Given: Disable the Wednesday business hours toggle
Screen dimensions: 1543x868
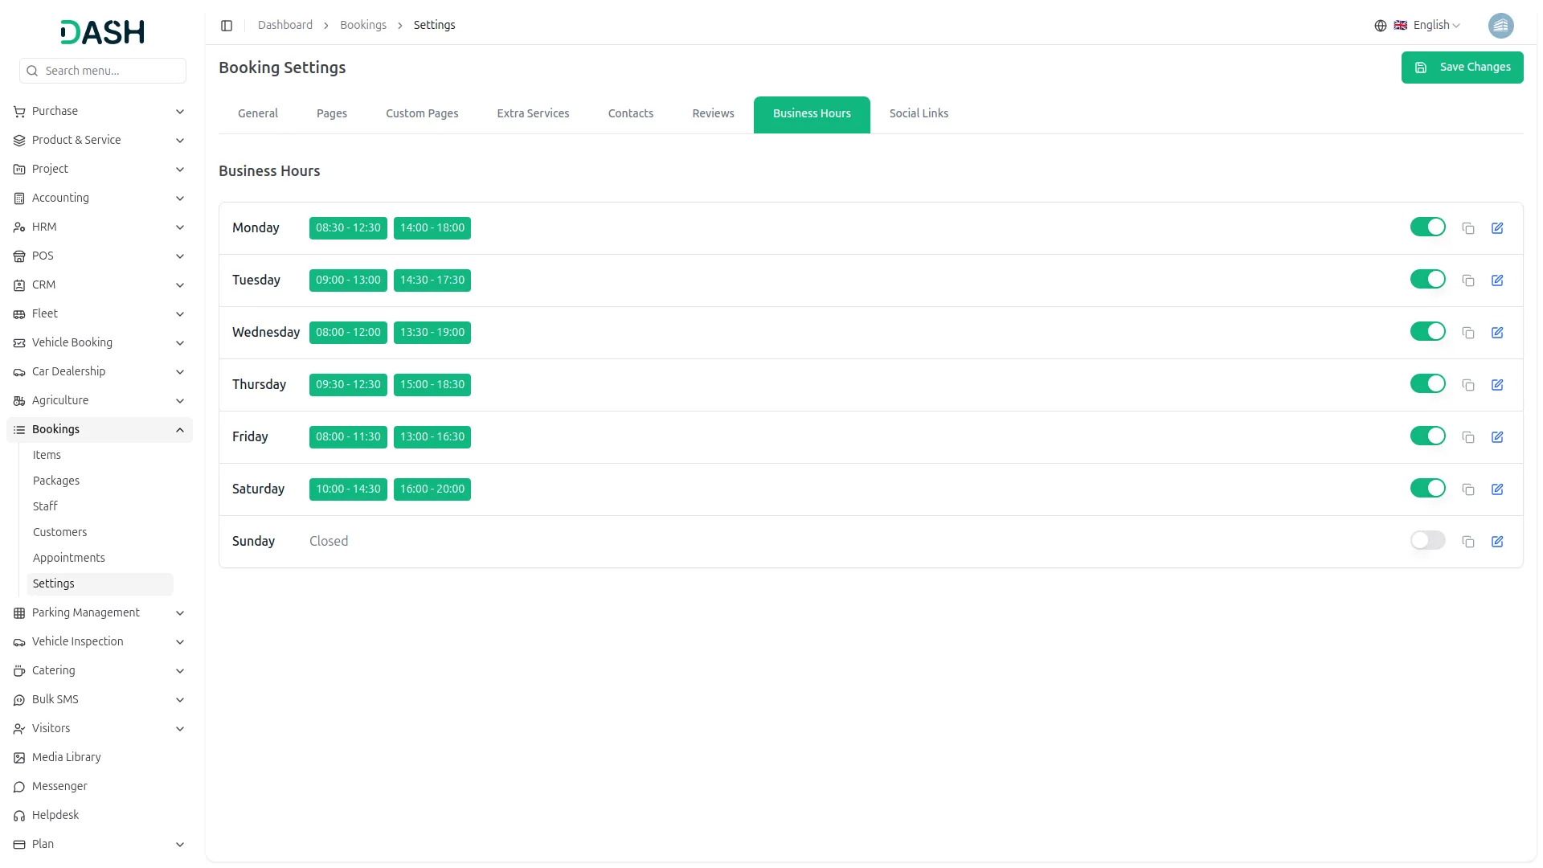Looking at the screenshot, I should pyautogui.click(x=1427, y=332).
